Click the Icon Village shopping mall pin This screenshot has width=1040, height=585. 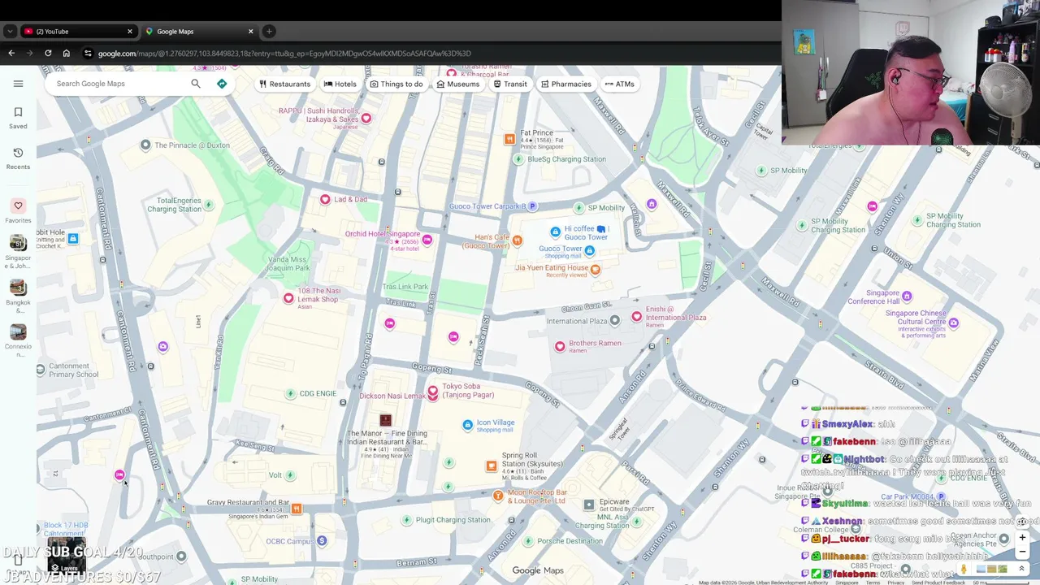coord(467,425)
